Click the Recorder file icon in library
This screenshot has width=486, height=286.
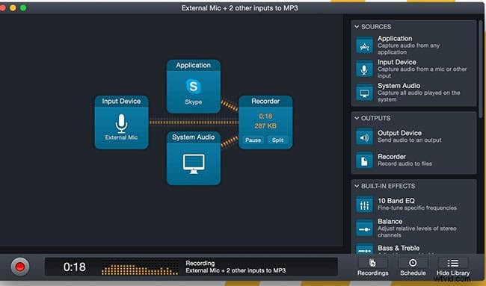click(x=364, y=161)
